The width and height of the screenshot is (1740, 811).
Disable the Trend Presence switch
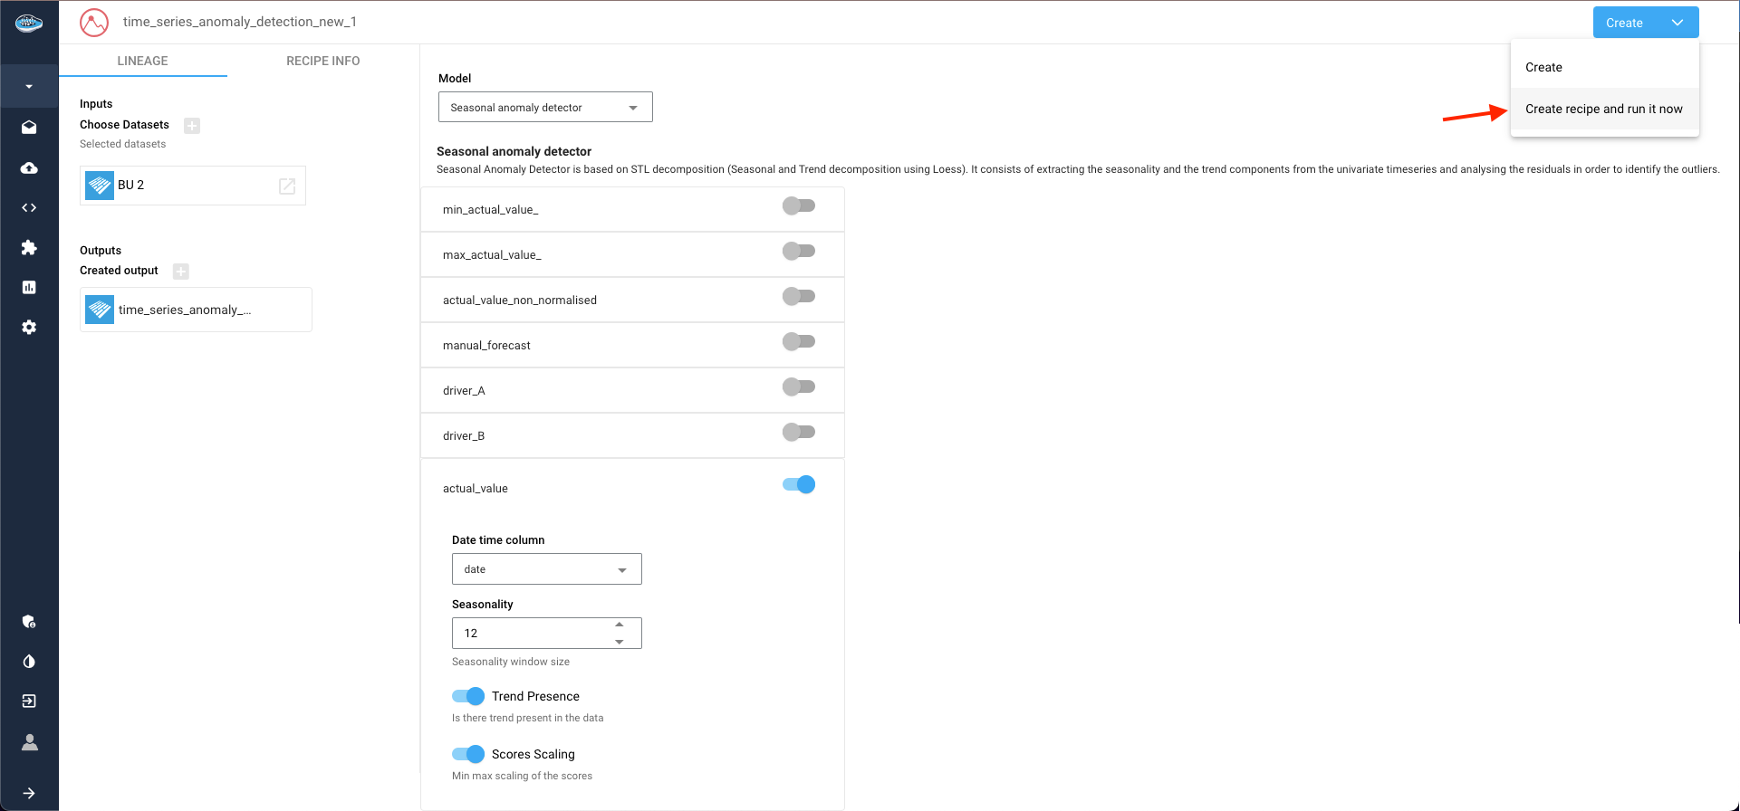tap(468, 696)
